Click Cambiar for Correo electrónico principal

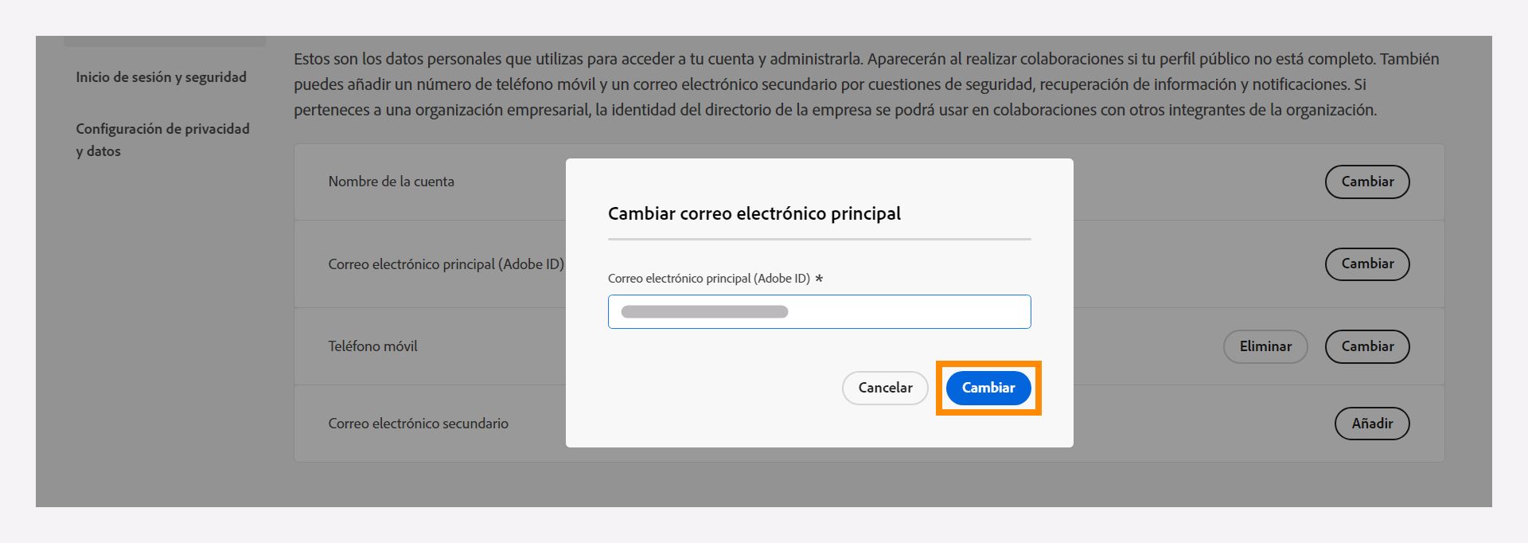[x=1366, y=264]
